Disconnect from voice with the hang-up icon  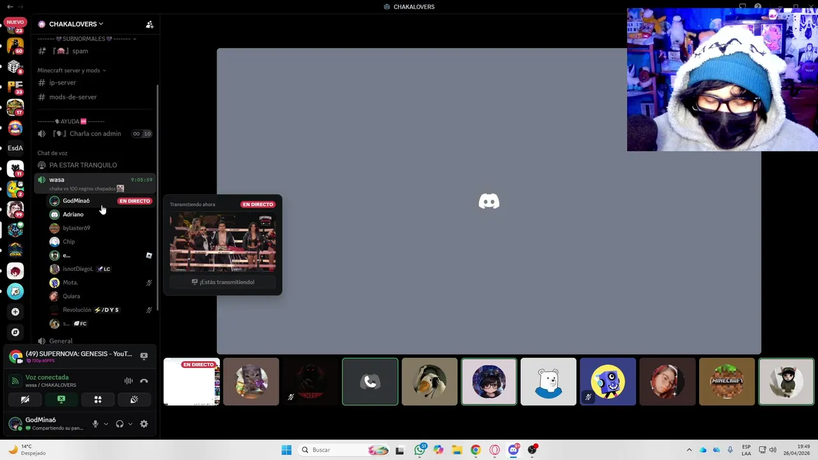[144, 381]
